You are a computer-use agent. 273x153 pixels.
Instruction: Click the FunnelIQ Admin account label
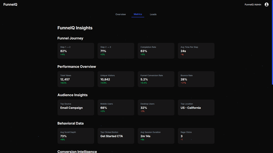click(x=252, y=4)
